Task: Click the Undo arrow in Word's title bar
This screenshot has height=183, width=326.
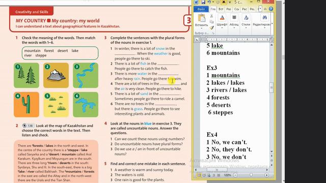Action: pyautogui.click(x=209, y=2)
